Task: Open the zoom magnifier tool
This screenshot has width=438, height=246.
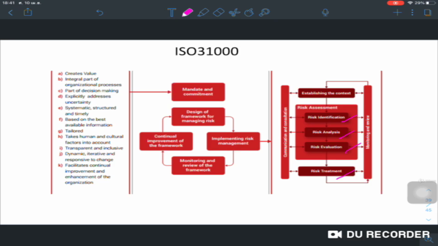Action: 264,12
